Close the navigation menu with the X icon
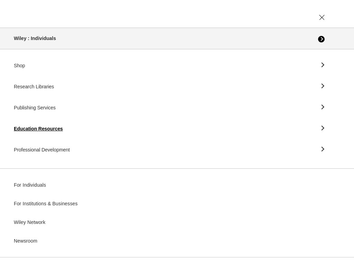This screenshot has width=354, height=265. point(322,17)
